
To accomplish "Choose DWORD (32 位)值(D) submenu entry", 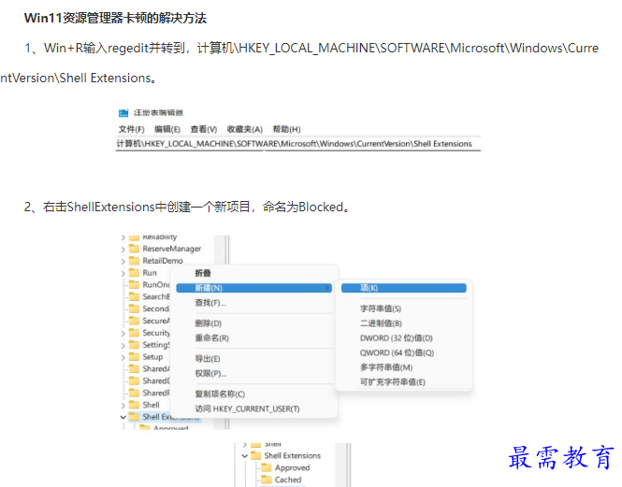I will coord(397,337).
